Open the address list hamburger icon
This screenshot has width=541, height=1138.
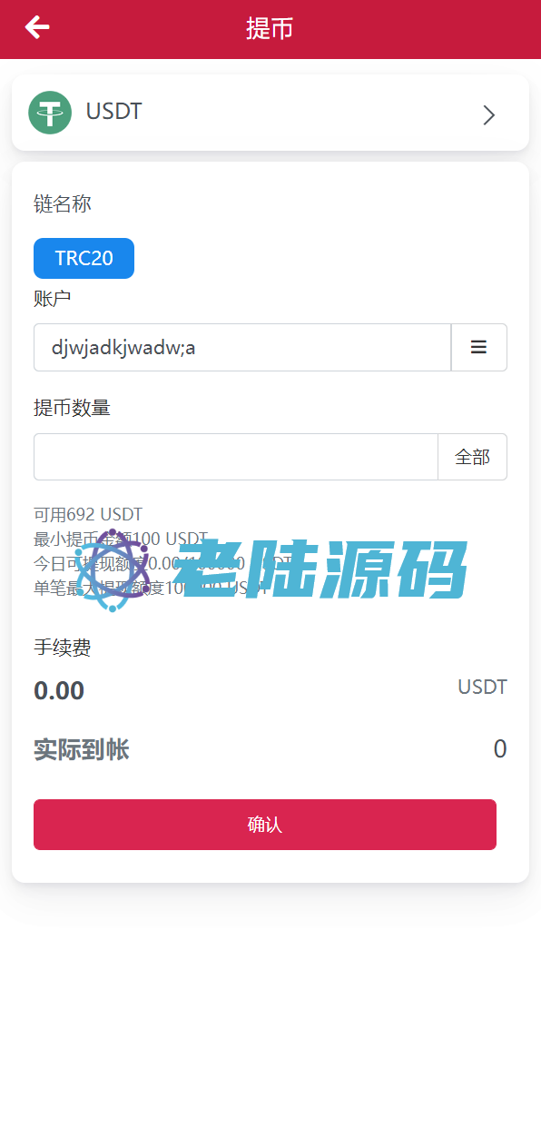478,347
